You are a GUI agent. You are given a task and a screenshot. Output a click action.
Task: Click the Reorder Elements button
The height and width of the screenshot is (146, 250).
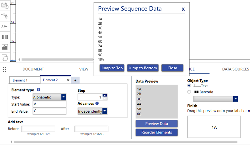(x=156, y=132)
